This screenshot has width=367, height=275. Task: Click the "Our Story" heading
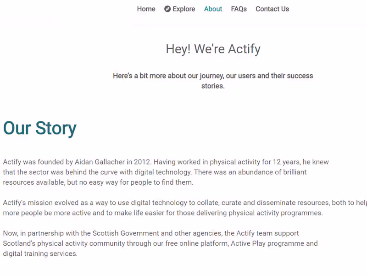[x=40, y=128]
